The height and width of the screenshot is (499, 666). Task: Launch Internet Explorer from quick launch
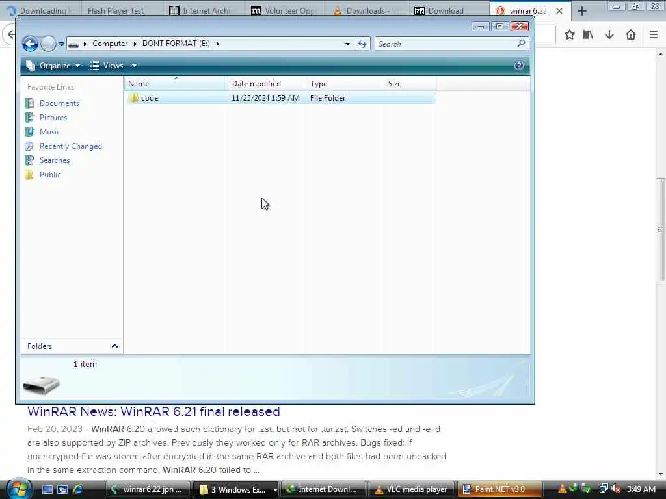coord(77,490)
